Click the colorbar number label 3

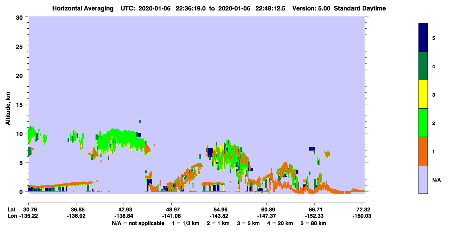(434, 95)
